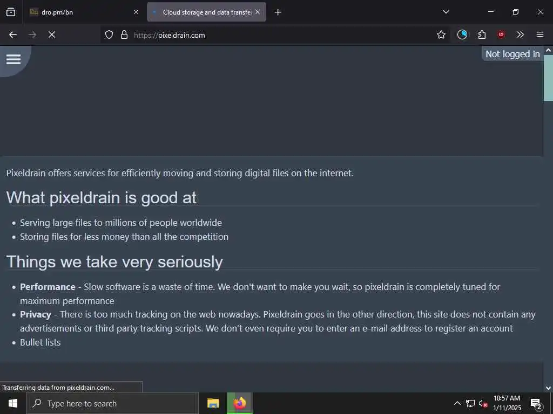
Task: Click the muted volume tray icon
Action: tap(483, 403)
